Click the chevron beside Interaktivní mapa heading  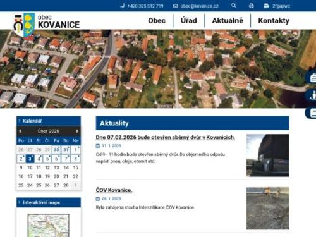click(x=20, y=202)
